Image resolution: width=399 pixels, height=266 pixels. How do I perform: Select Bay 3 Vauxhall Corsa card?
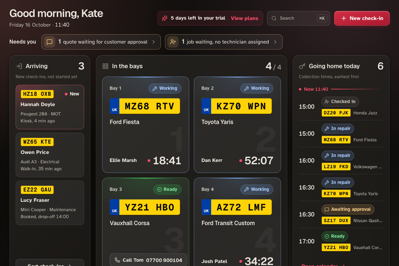coord(146,222)
